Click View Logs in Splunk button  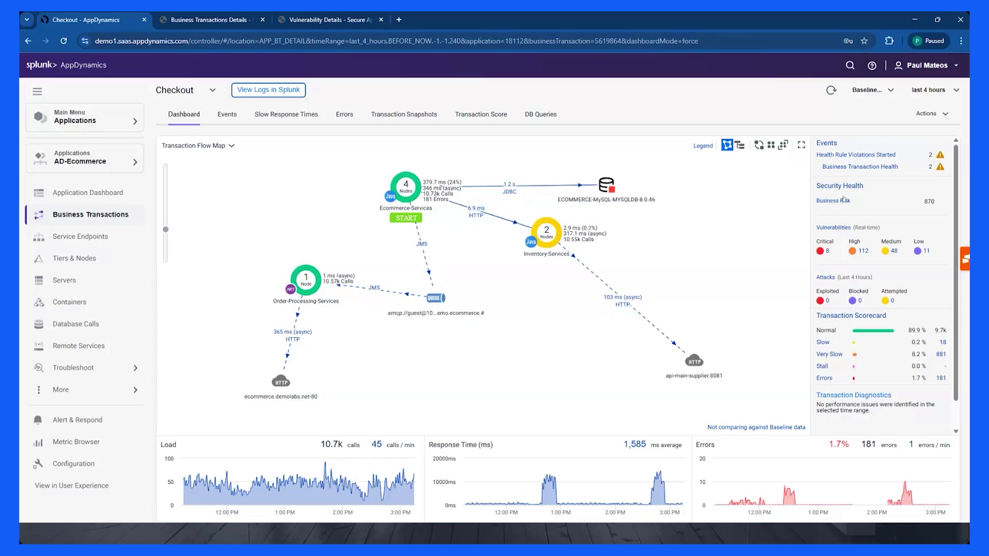pyautogui.click(x=268, y=90)
